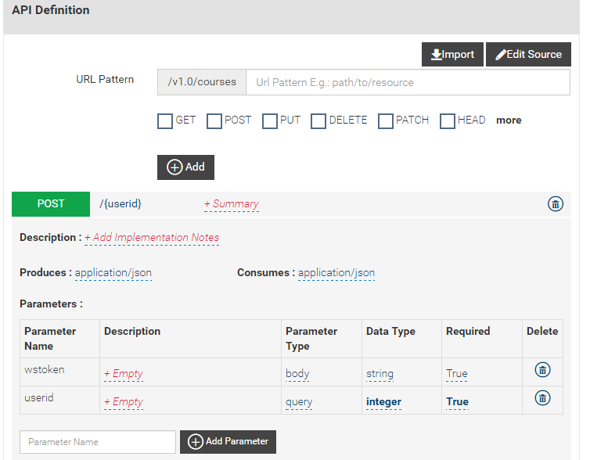This screenshot has width=590, height=460.
Task: Delete the wstoken parameter row
Action: [x=542, y=370]
